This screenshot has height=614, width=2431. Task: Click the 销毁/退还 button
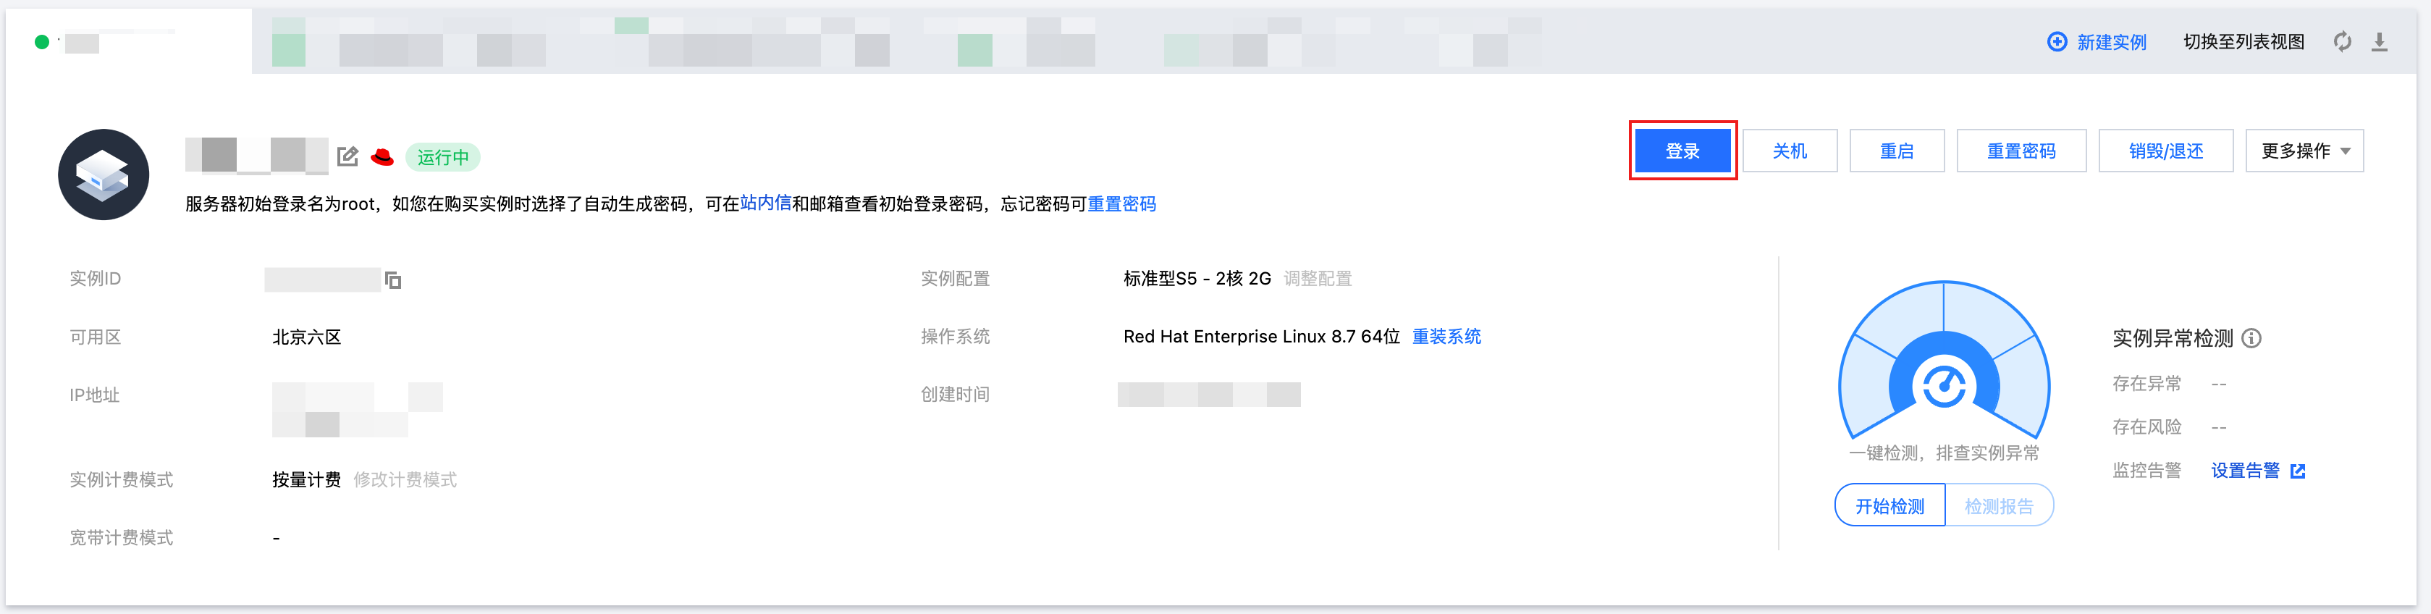click(x=2165, y=151)
